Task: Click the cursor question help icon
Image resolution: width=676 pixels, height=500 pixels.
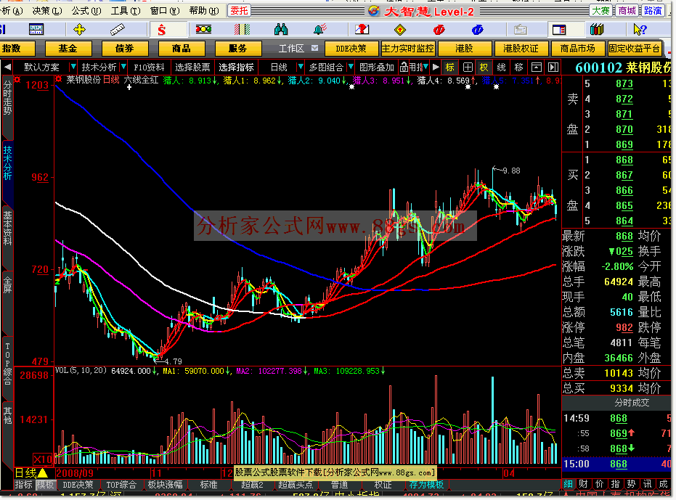Action: [640, 30]
